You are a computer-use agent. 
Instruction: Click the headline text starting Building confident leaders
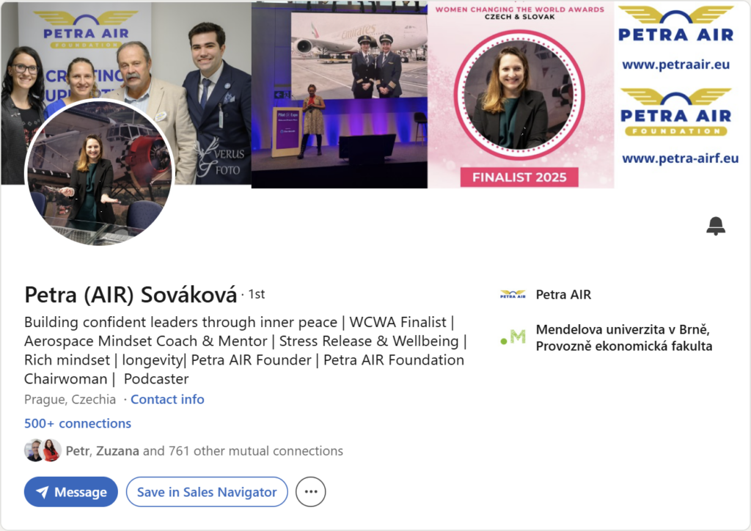245,351
